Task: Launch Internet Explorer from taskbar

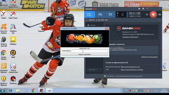Action: (x=10, y=91)
